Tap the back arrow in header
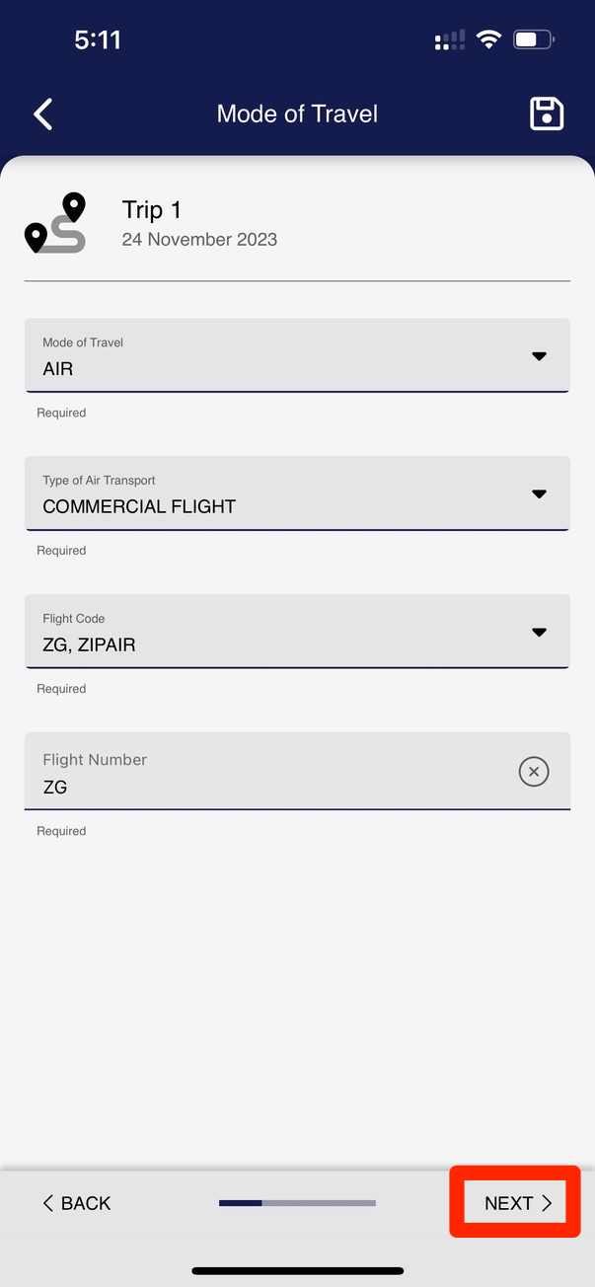 (x=43, y=114)
